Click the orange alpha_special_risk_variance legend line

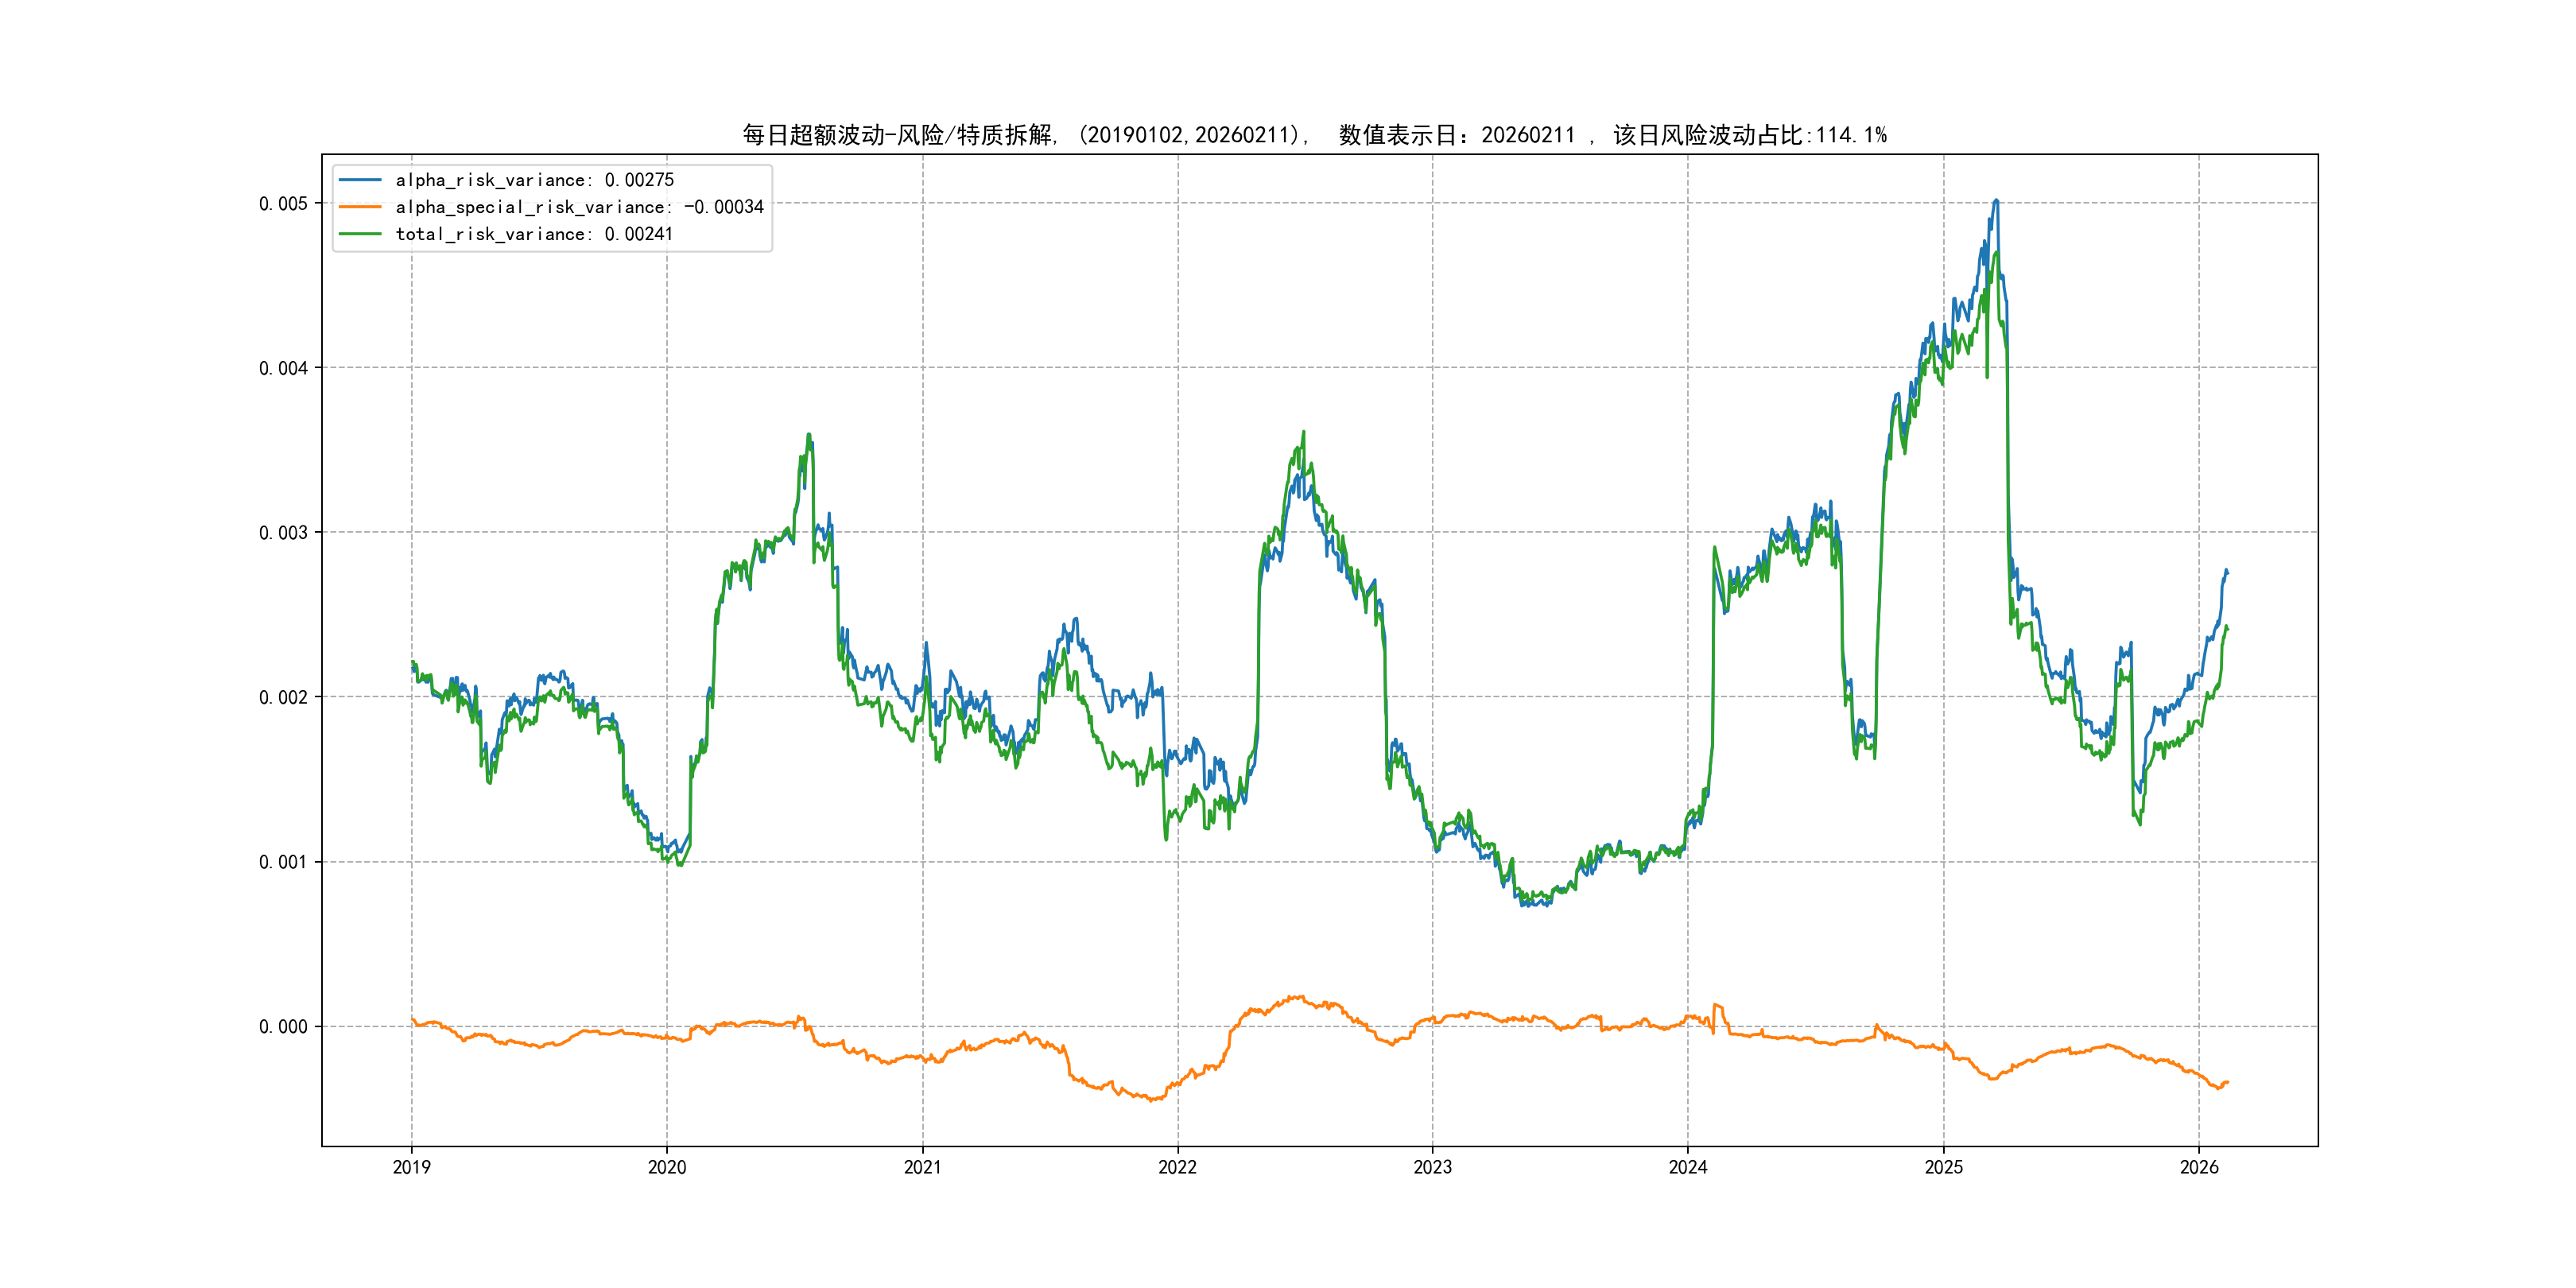[x=360, y=207]
